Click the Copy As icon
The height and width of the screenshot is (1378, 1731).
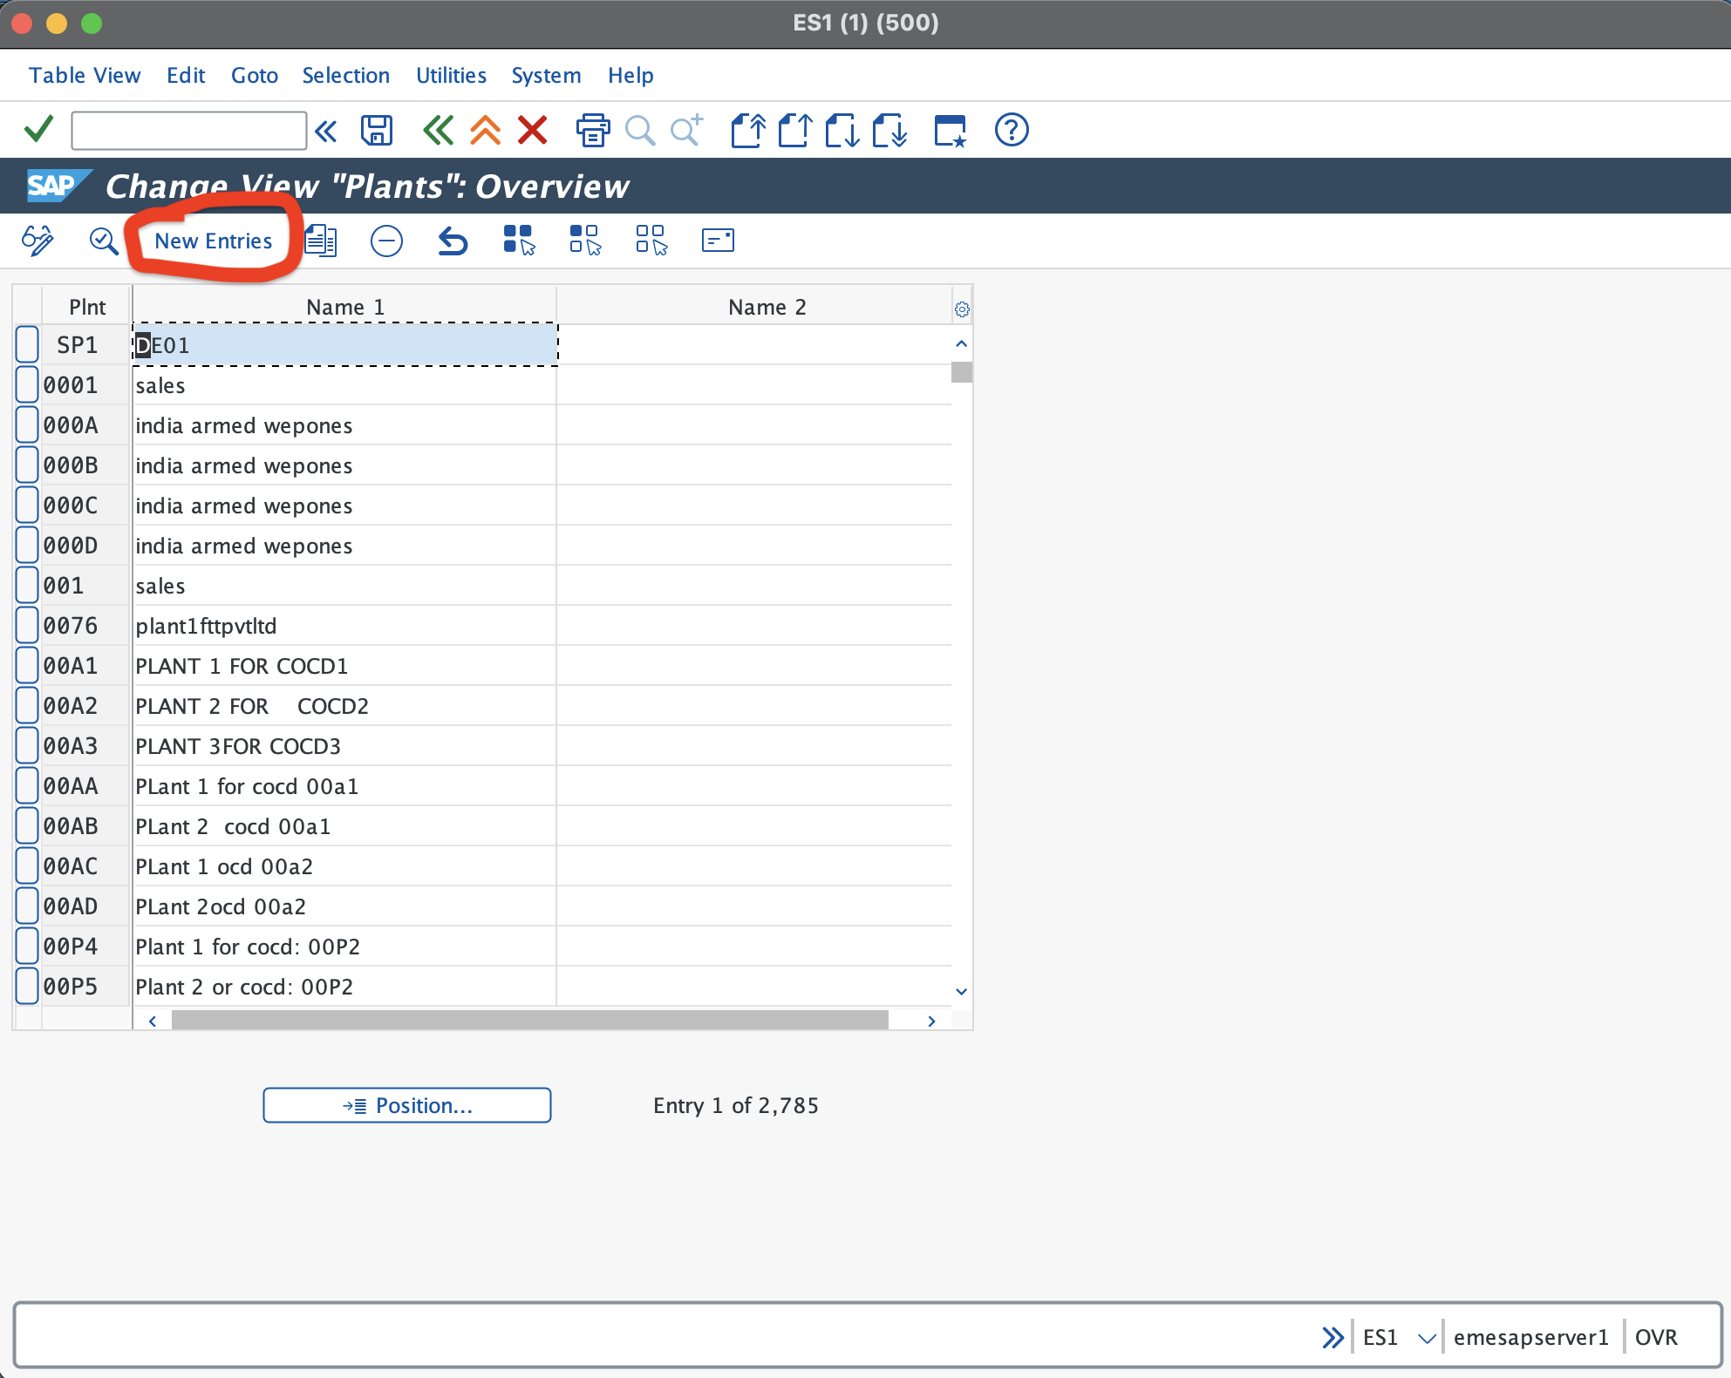321,241
